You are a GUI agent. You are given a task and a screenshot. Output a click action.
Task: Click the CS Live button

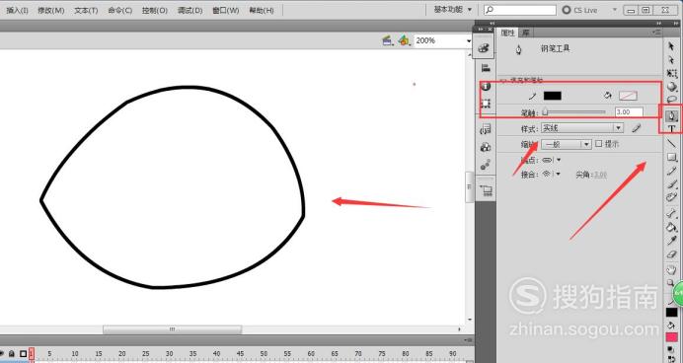tap(580, 10)
